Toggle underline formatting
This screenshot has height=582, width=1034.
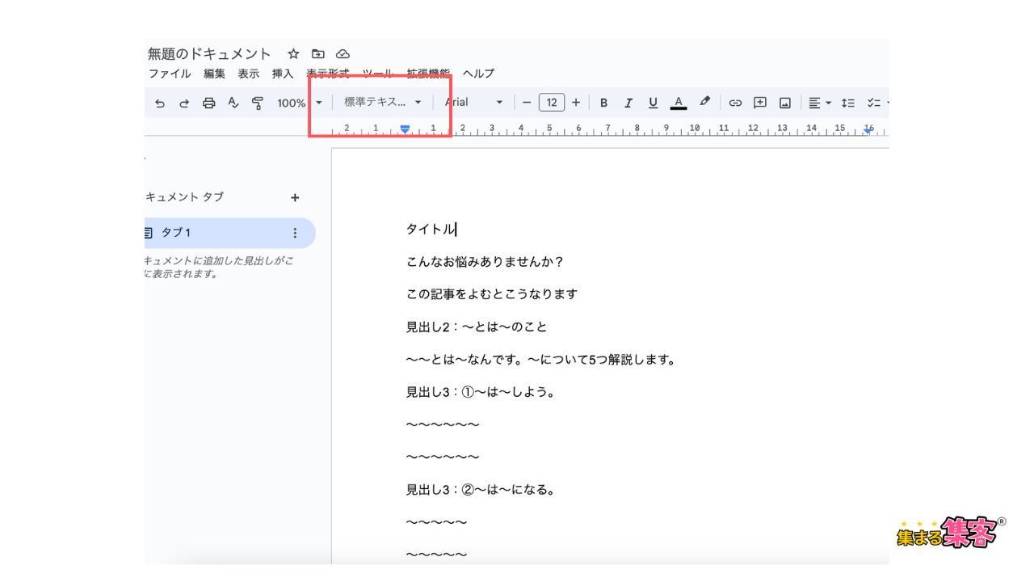(x=653, y=103)
